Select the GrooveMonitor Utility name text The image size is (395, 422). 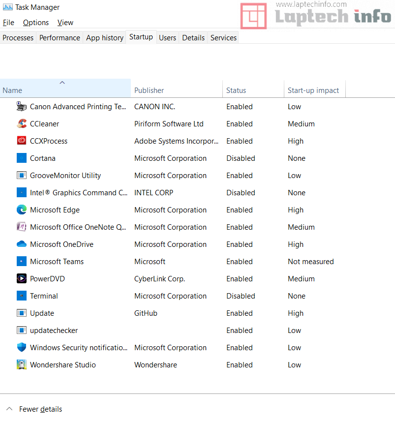(x=65, y=176)
